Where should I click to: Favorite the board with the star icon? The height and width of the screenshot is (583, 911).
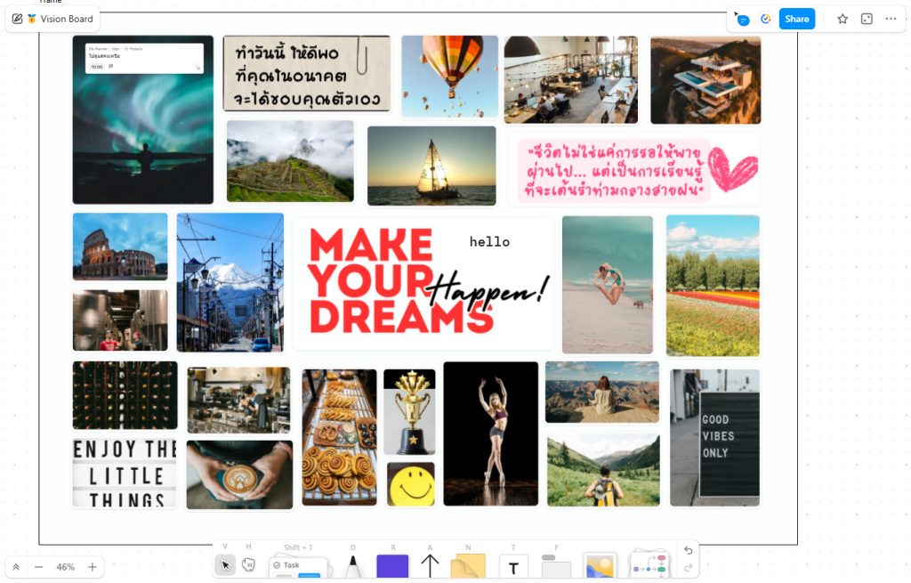point(842,19)
